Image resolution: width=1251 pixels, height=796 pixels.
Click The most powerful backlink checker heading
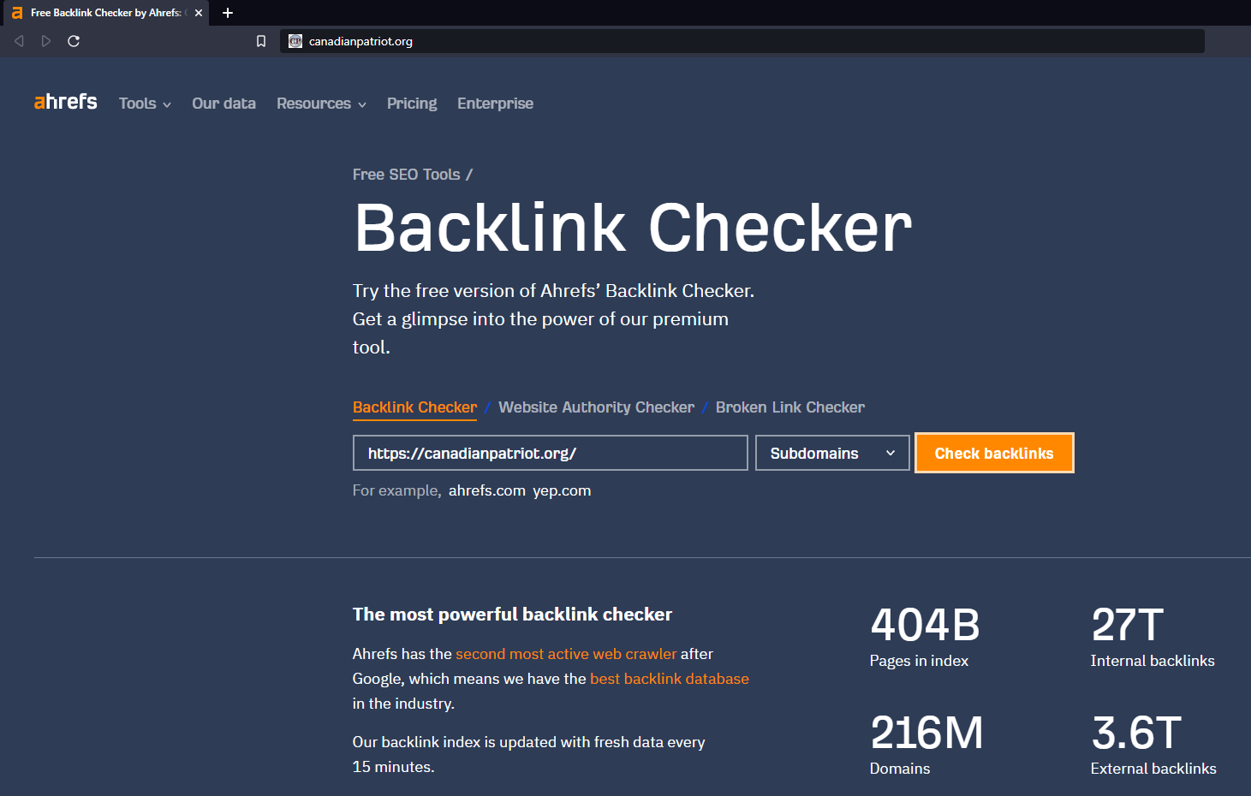(512, 615)
